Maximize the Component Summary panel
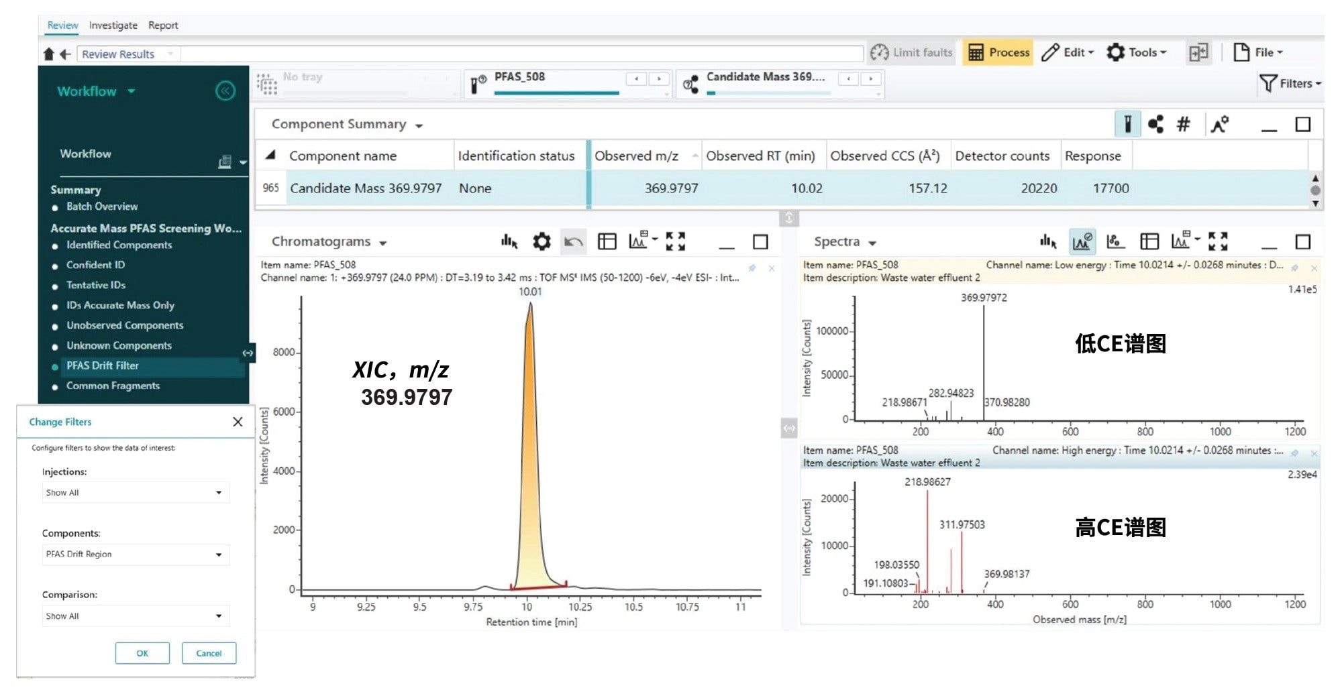 [1302, 125]
